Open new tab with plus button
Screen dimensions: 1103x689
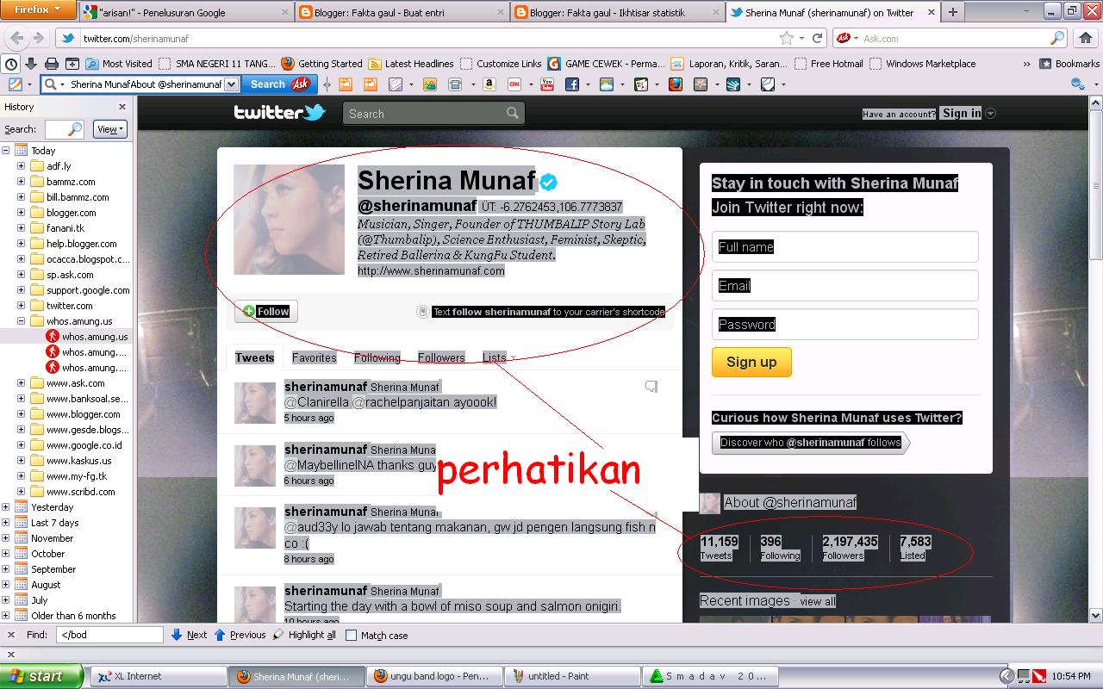[x=952, y=12]
